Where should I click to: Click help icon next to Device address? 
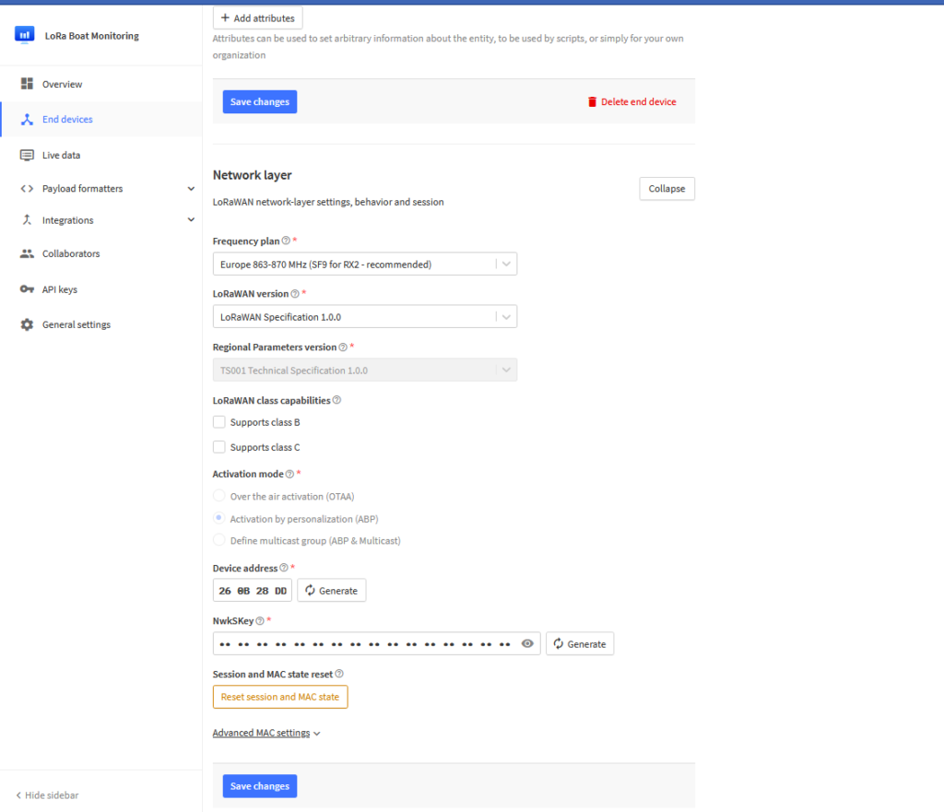point(284,569)
